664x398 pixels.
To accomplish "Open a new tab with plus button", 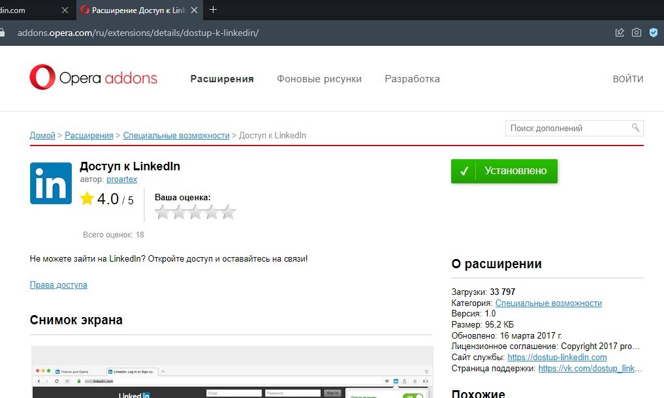I will pyautogui.click(x=213, y=9).
